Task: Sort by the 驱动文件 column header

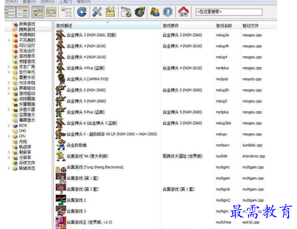Action: (x=259, y=25)
